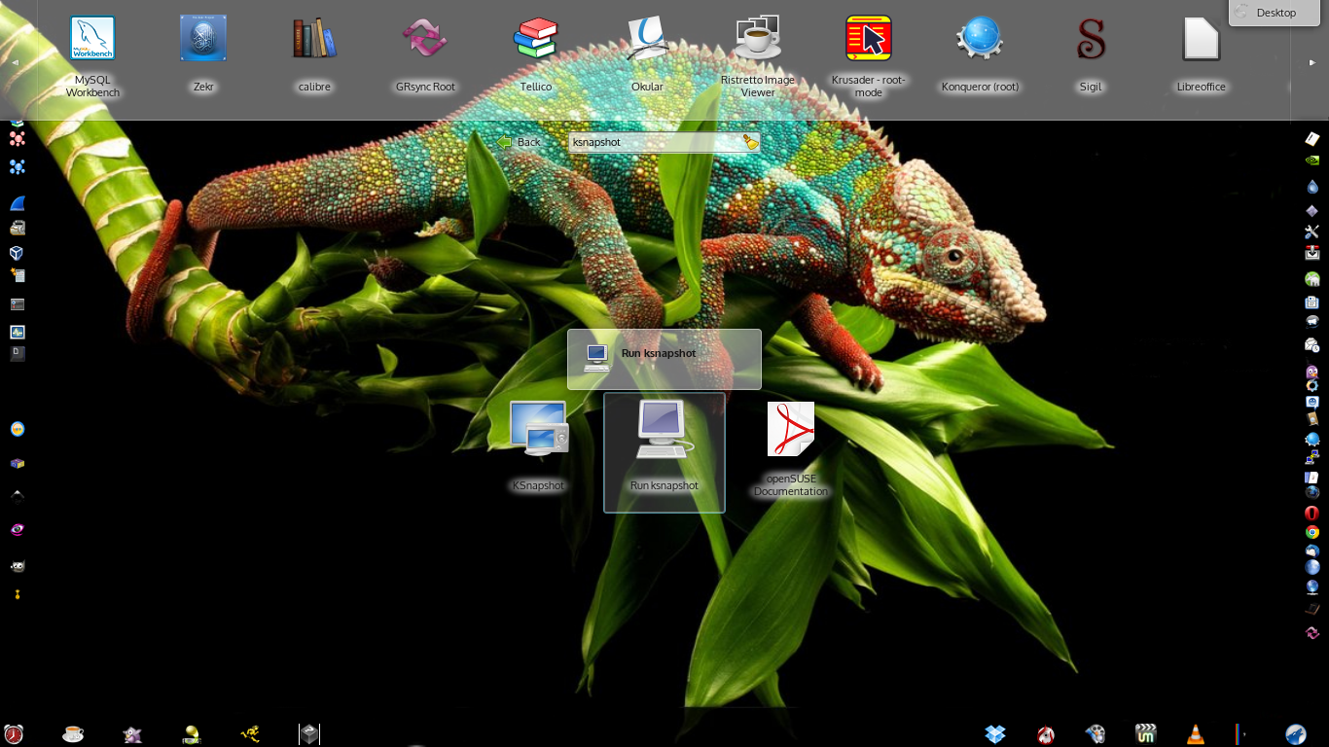Launch GRsync Root

(x=425, y=39)
